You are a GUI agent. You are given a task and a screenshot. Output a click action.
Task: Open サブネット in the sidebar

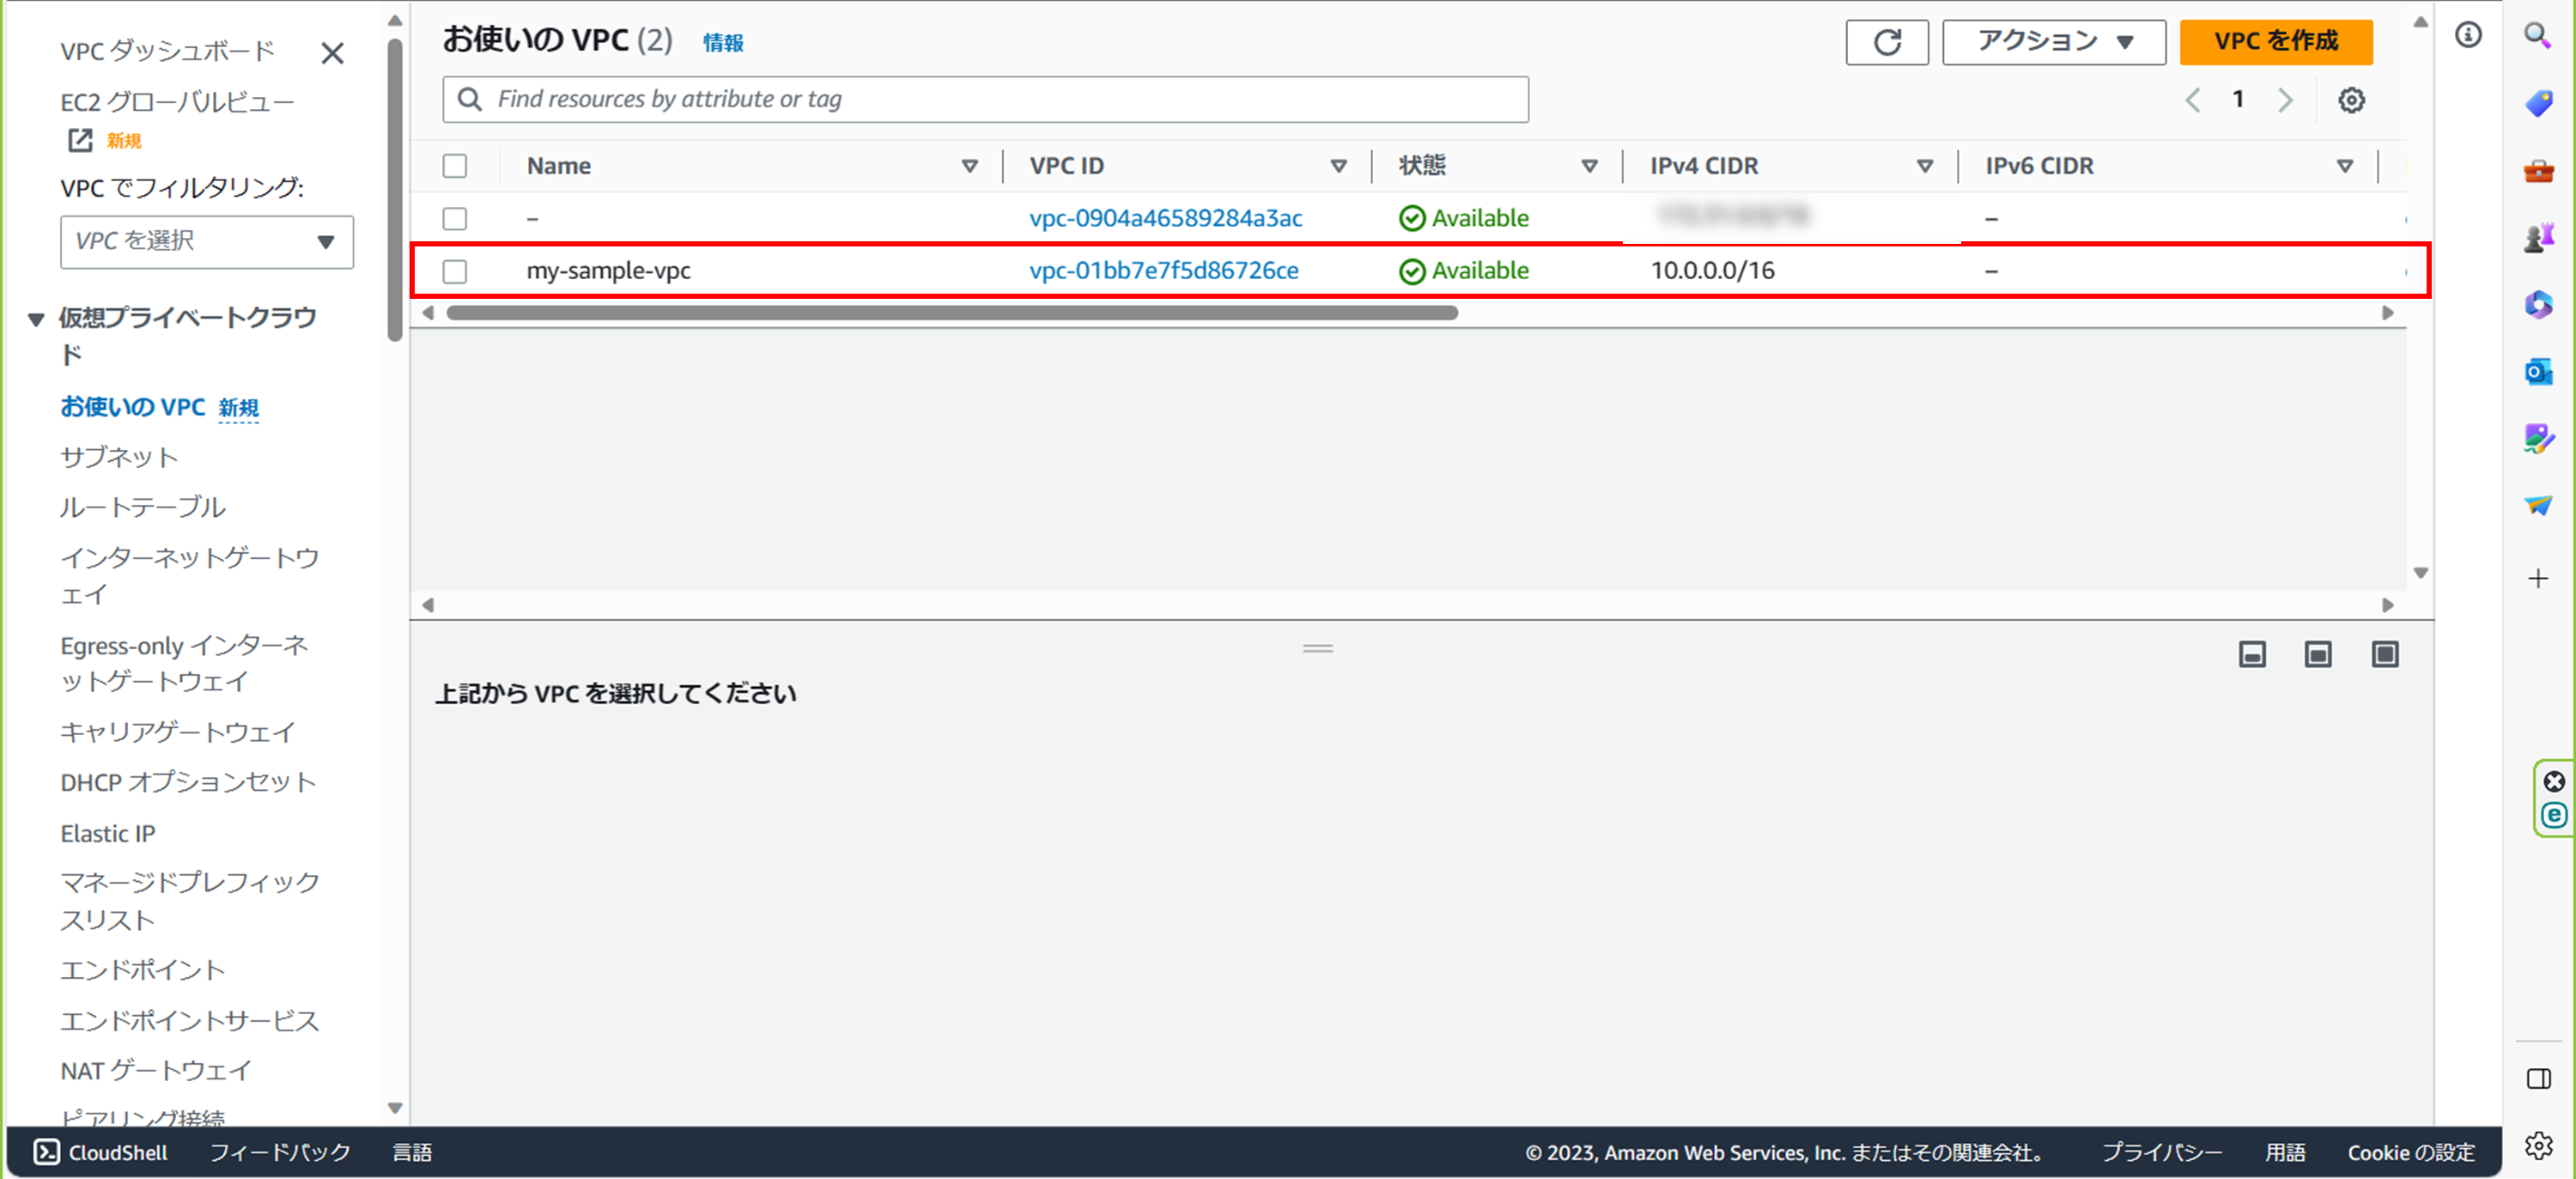point(119,457)
